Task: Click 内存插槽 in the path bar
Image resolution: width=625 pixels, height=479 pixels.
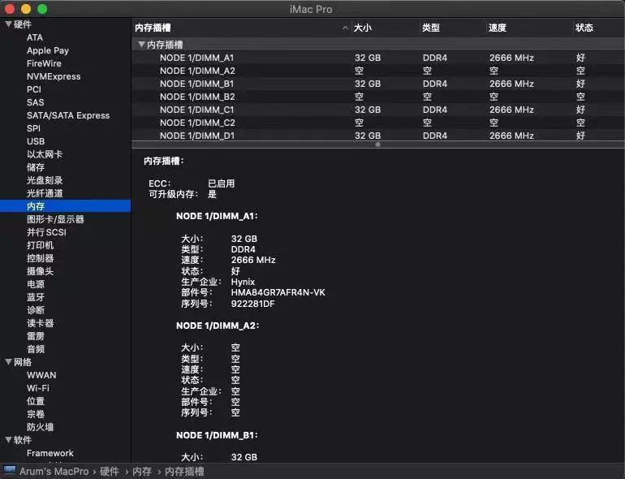Action: coord(184,472)
